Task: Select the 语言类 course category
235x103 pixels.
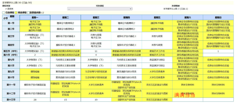Action: (10, 9)
